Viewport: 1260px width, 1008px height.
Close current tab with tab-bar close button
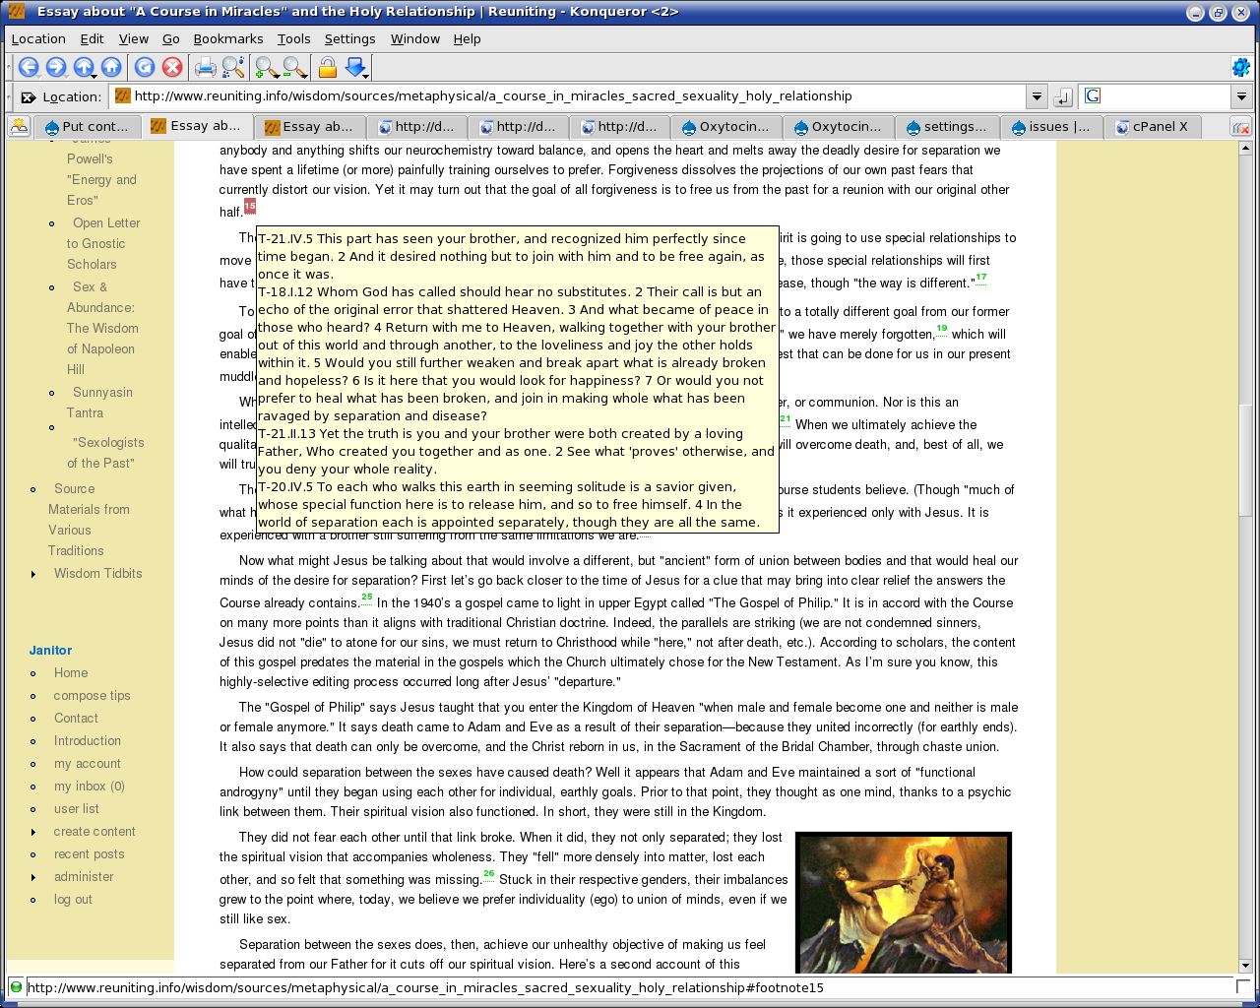click(x=1241, y=127)
